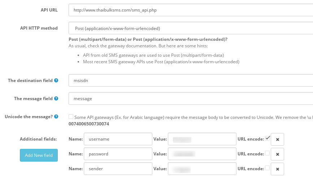This screenshot has height=176, width=313.
Task: Click the Name input containing username
Action: click(x=118, y=139)
